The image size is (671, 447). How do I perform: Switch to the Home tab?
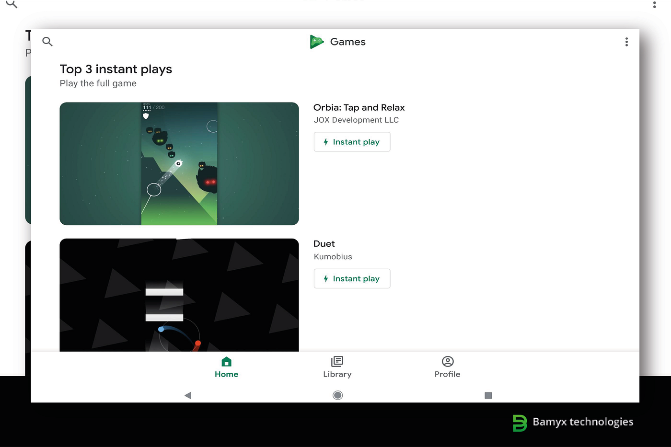(226, 367)
